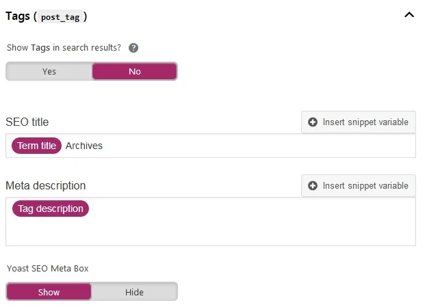Image resolution: width=425 pixels, height=307 pixels.
Task: Insert snippet variable for SEO title
Action: (x=359, y=122)
